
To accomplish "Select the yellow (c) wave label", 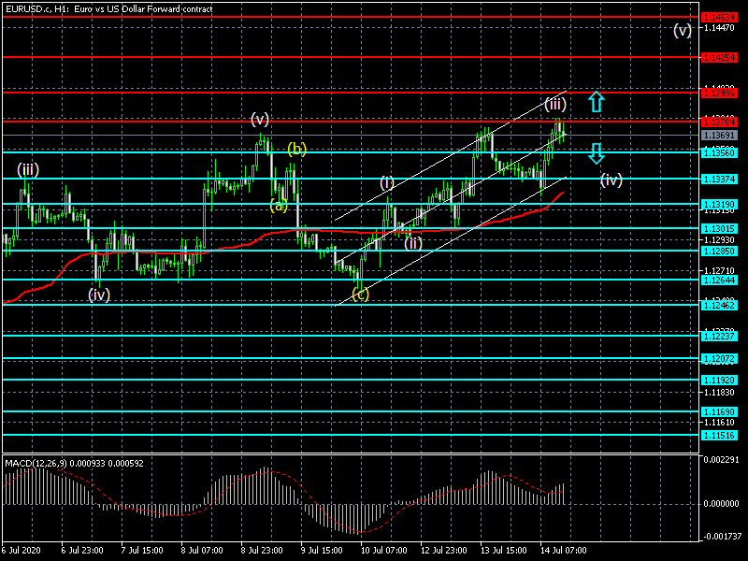I will point(360,294).
